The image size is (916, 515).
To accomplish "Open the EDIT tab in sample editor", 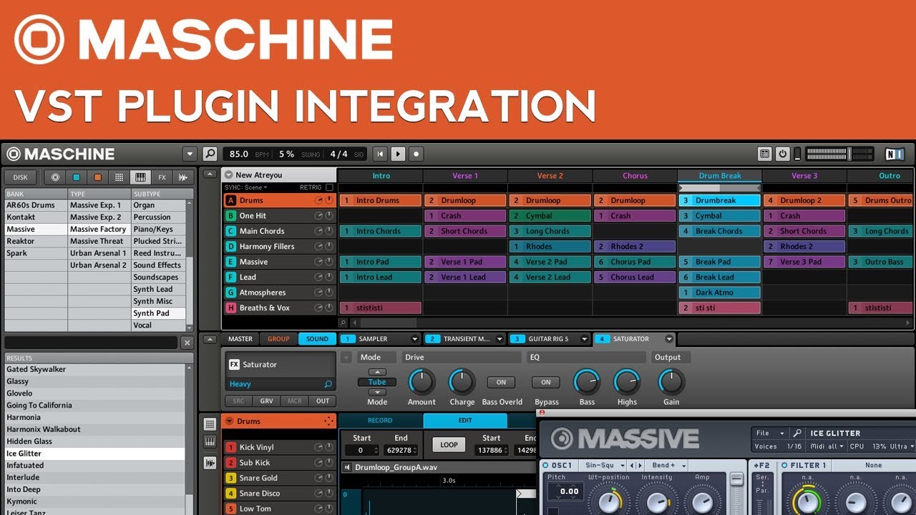I will tap(465, 421).
